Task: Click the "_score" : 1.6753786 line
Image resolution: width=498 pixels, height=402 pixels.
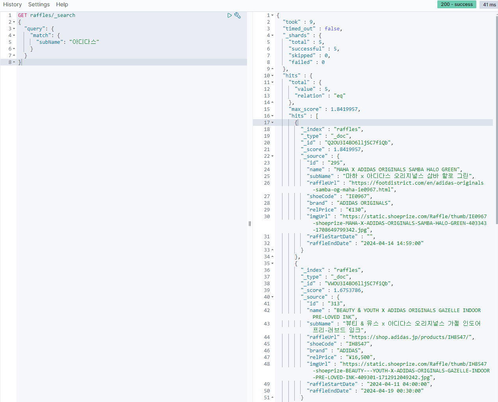Action: coord(332,290)
